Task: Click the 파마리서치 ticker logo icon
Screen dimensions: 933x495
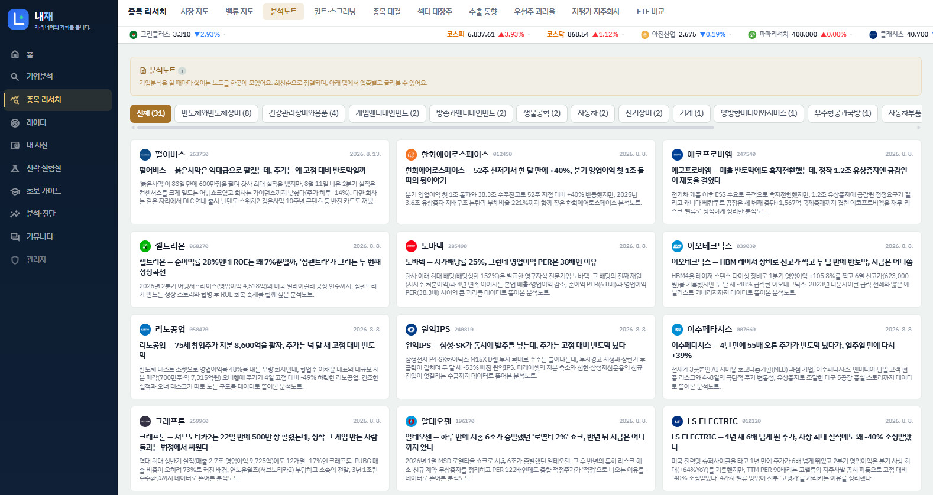Action: [x=752, y=35]
